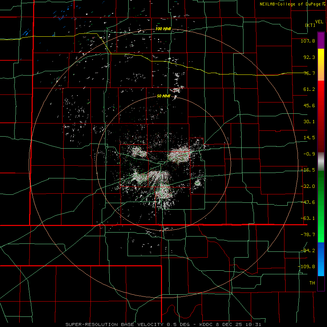The height and width of the screenshot is (327, 327).
Task: Select the -109.8 scale value
Action: point(306,267)
